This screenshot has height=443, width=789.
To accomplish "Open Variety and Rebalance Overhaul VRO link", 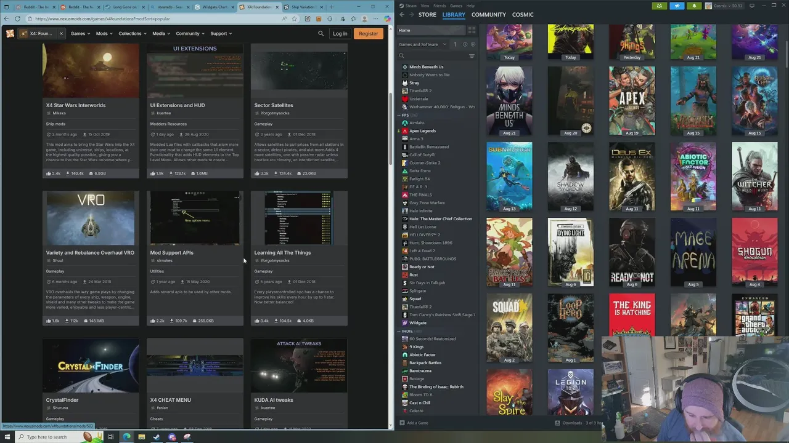I will click(90, 252).
